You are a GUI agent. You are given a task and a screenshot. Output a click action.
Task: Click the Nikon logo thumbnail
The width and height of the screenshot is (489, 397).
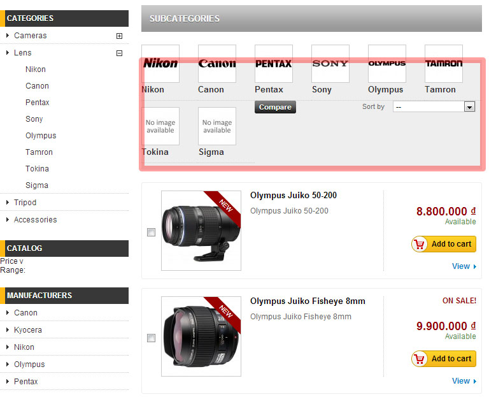click(x=160, y=64)
